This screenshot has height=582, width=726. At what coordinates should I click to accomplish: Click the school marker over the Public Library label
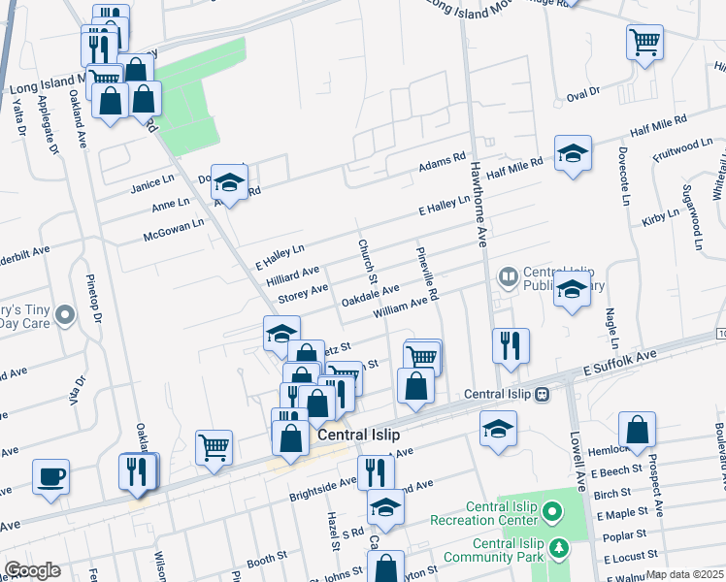pos(572,291)
